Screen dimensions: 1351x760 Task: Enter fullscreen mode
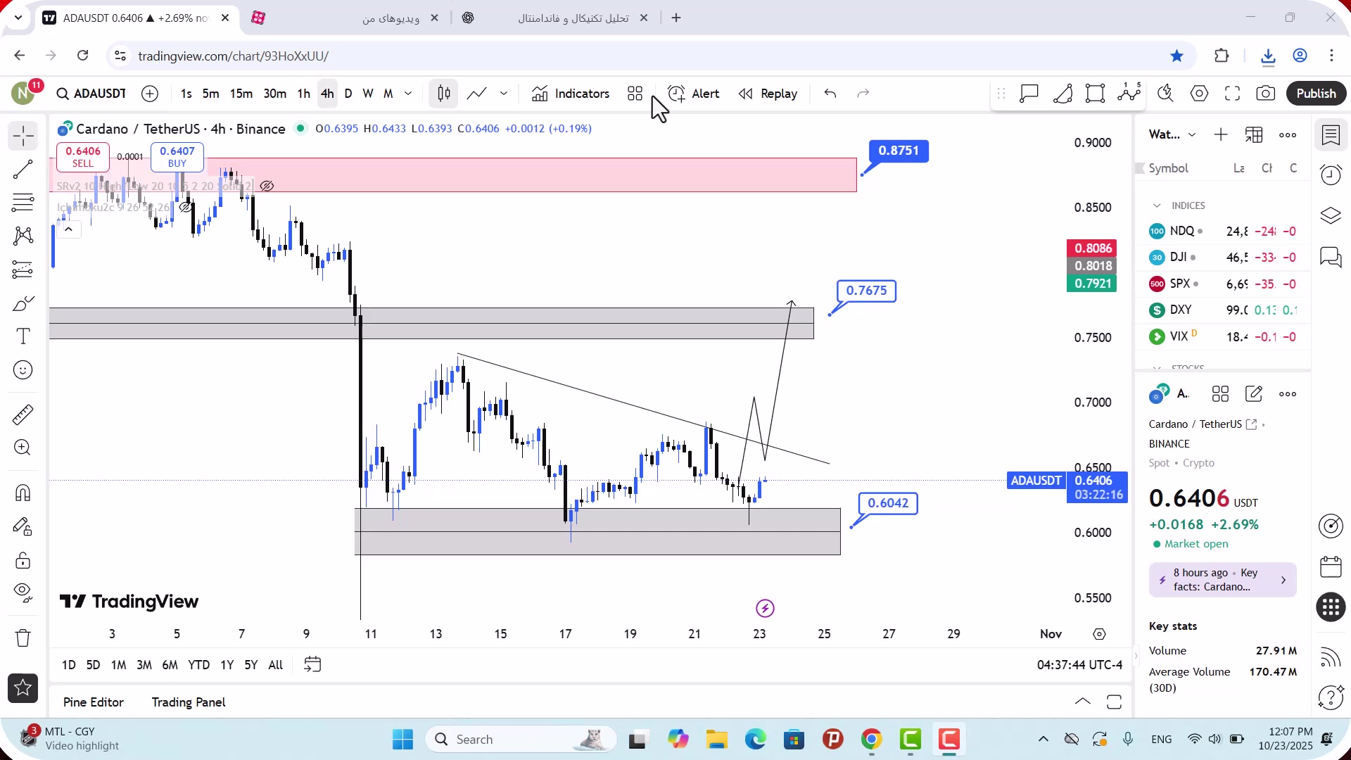(x=1232, y=94)
